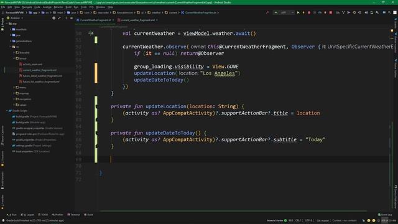Open the TODO tool window button
This screenshot has width=398, height=224.
43,215
